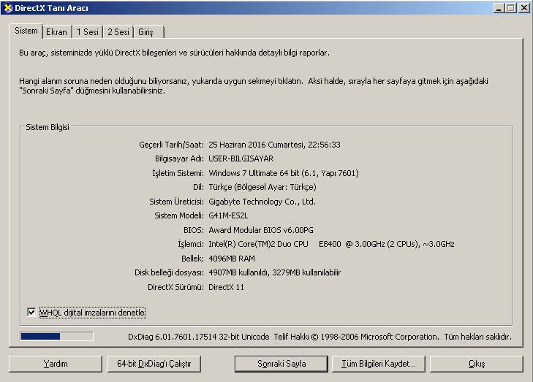Click the İşlemci label
The width and height of the screenshot is (533, 382).
coord(191,244)
